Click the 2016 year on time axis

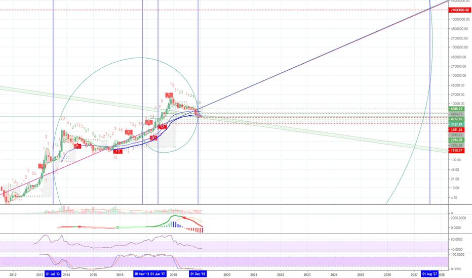[120, 274]
